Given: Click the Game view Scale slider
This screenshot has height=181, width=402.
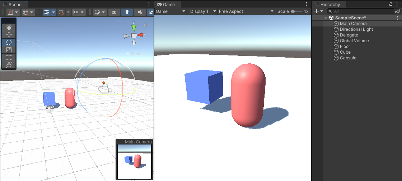Looking at the screenshot, I should [x=296, y=11].
